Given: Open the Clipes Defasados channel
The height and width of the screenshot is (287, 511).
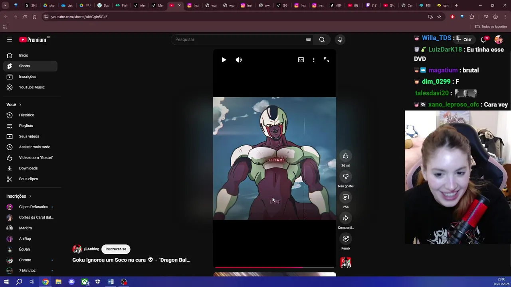Looking at the screenshot, I should pos(30,207).
